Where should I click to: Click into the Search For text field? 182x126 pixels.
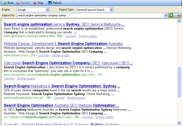click(x=90, y=15)
